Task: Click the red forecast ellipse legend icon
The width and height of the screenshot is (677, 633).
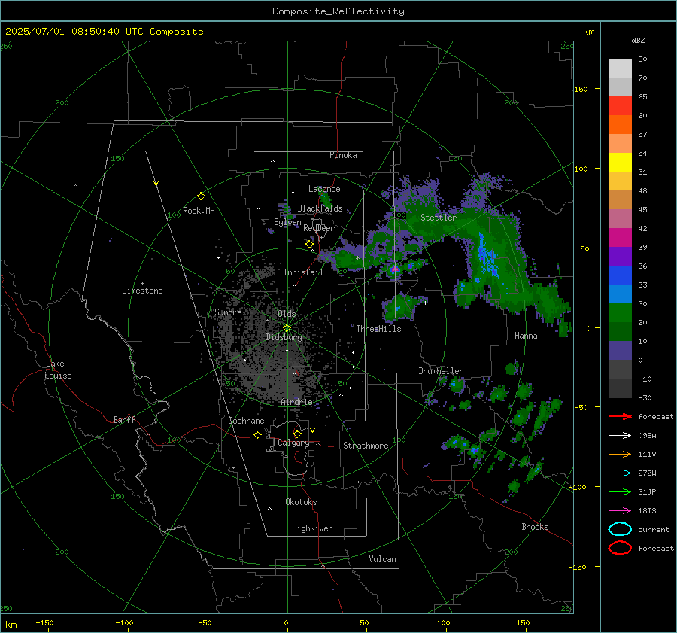Action: click(620, 548)
